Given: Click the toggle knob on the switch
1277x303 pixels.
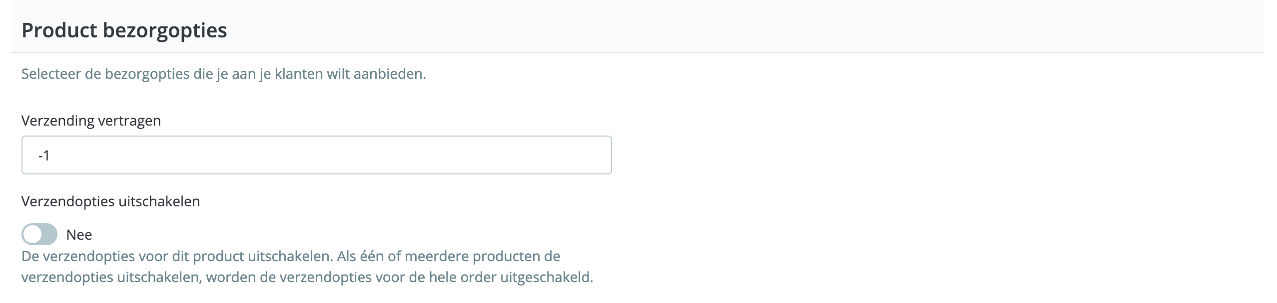Looking at the screenshot, I should pos(33,234).
